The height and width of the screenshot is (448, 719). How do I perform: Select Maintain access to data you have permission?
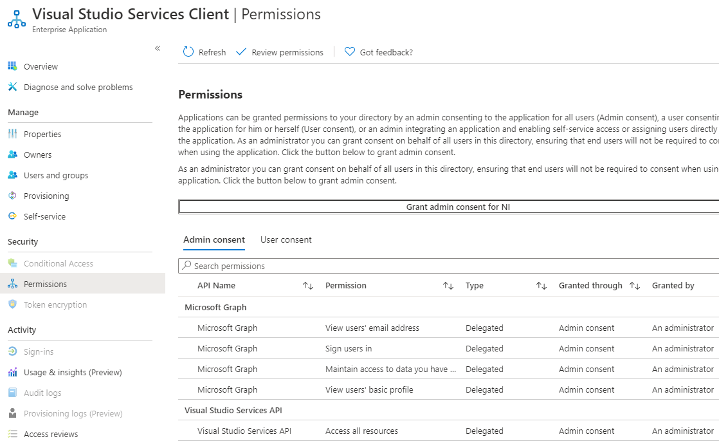coord(390,369)
